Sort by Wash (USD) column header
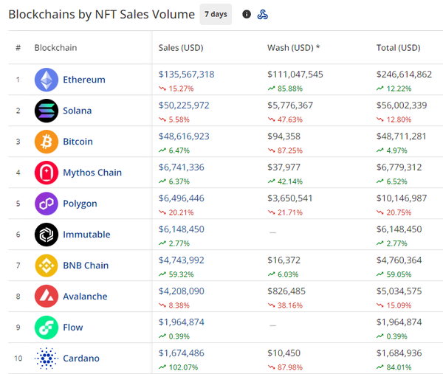The height and width of the screenshot is (374, 443). [x=293, y=48]
